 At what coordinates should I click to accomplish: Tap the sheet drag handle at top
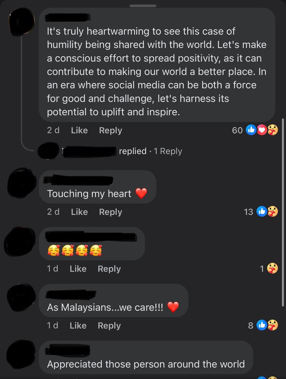point(143,6)
